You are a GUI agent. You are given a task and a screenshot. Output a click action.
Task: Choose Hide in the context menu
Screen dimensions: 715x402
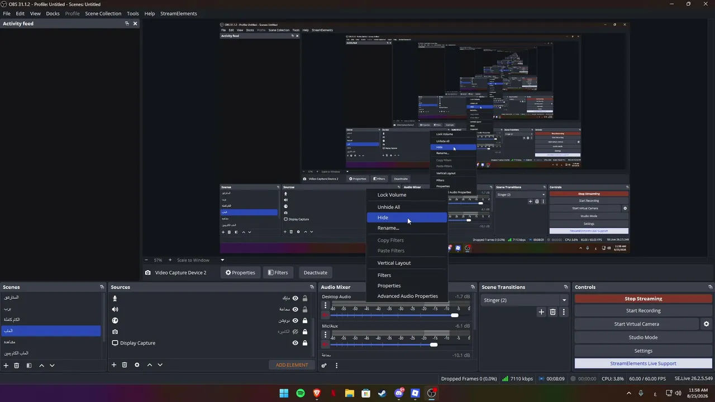coord(407,217)
